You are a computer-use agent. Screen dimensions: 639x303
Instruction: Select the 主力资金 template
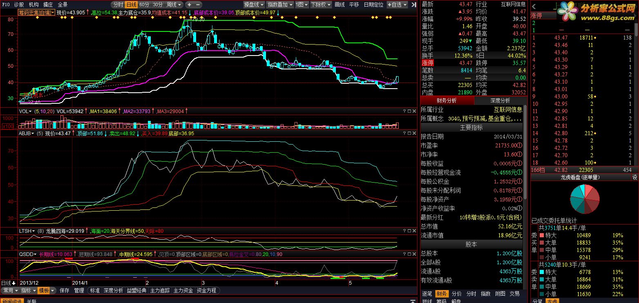[183, 291]
